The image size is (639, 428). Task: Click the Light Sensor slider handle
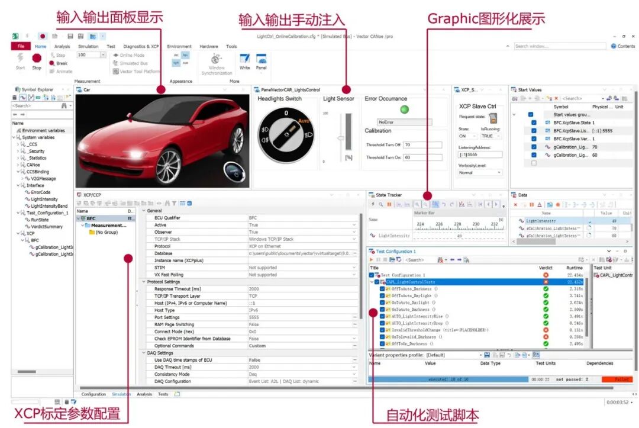[340, 139]
